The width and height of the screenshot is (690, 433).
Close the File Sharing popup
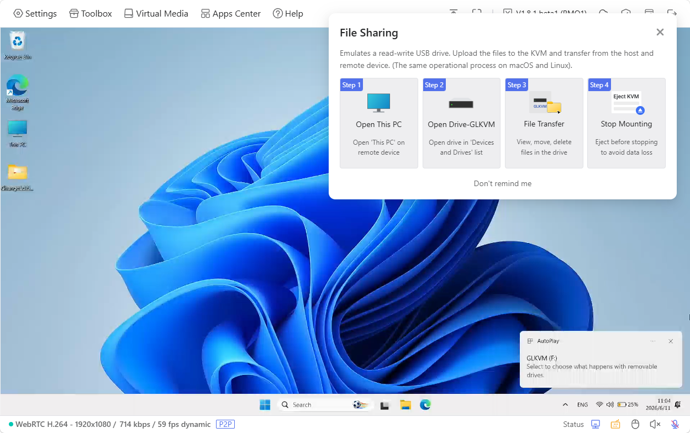[660, 32]
